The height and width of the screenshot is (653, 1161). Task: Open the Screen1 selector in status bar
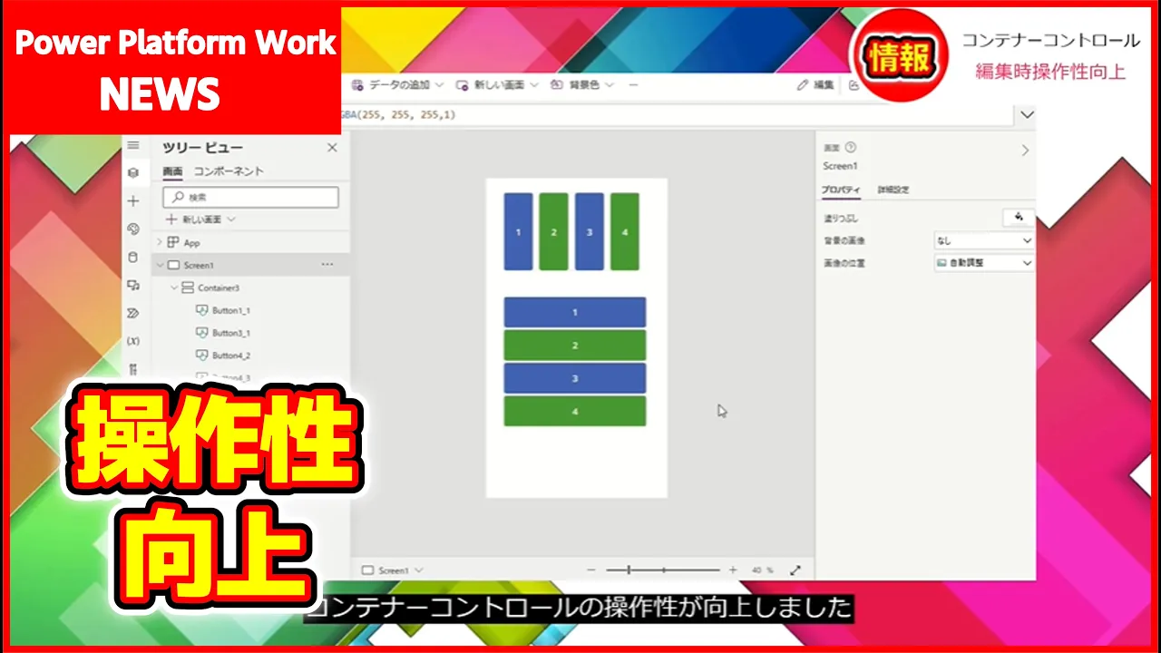click(393, 570)
